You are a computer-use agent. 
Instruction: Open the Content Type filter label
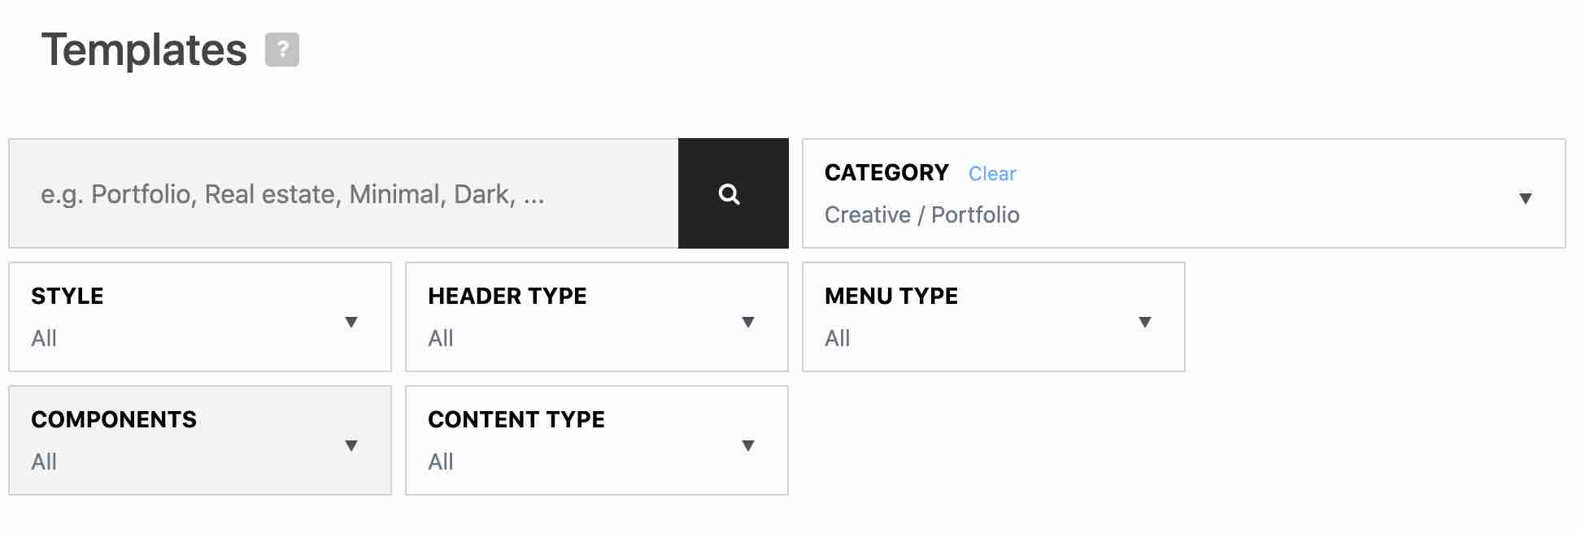click(516, 420)
